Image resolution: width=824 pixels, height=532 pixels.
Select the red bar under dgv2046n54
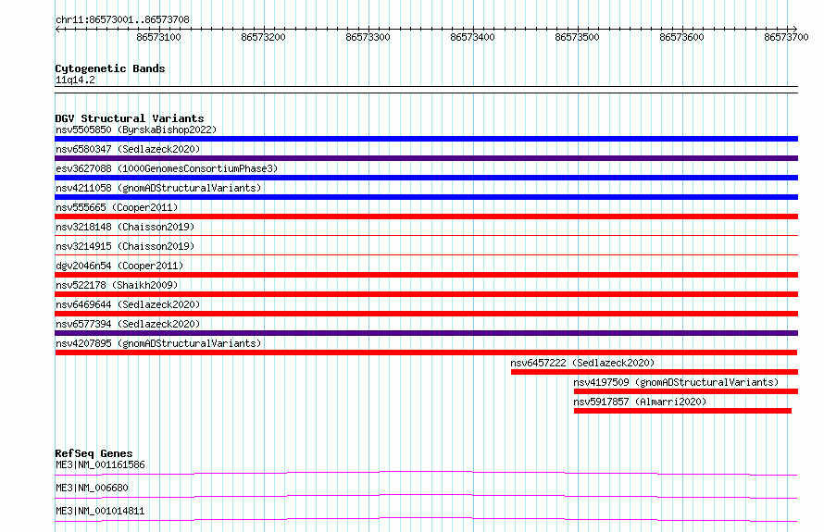(426, 275)
